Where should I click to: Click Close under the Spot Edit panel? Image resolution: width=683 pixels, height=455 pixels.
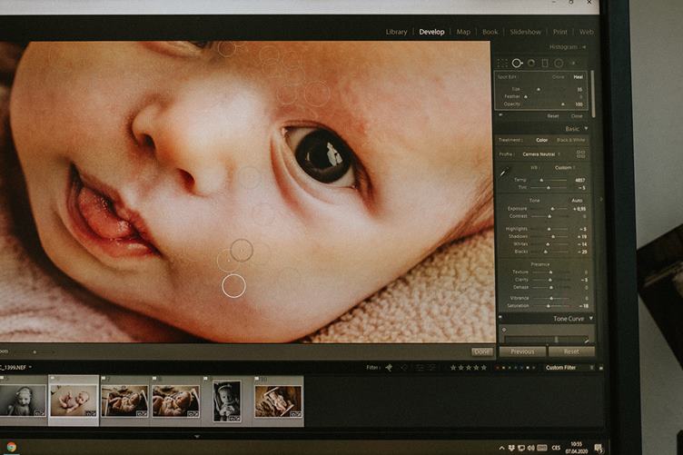(576, 116)
